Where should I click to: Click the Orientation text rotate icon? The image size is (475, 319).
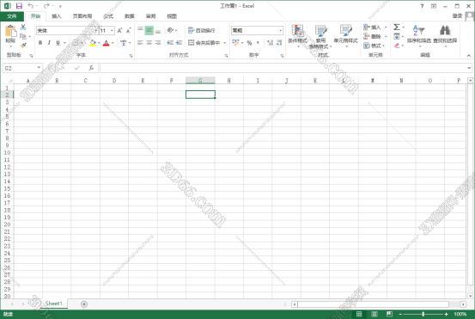click(x=171, y=30)
